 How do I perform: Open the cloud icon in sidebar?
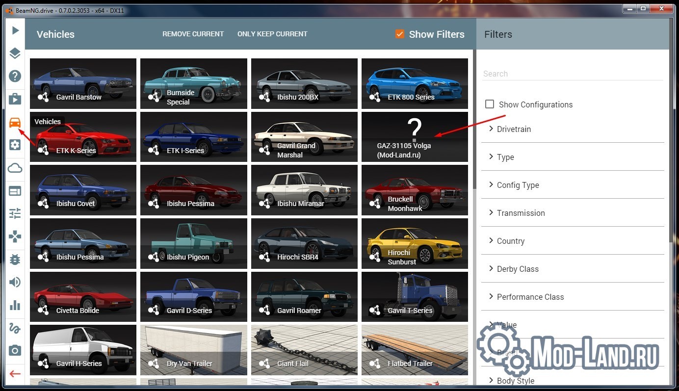tap(15, 168)
